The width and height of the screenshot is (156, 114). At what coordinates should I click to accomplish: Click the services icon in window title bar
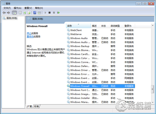pos(3,4)
